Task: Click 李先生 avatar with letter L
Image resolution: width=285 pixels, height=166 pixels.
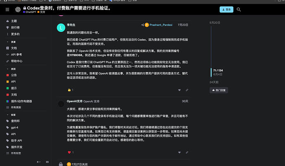Action: coord(61,28)
